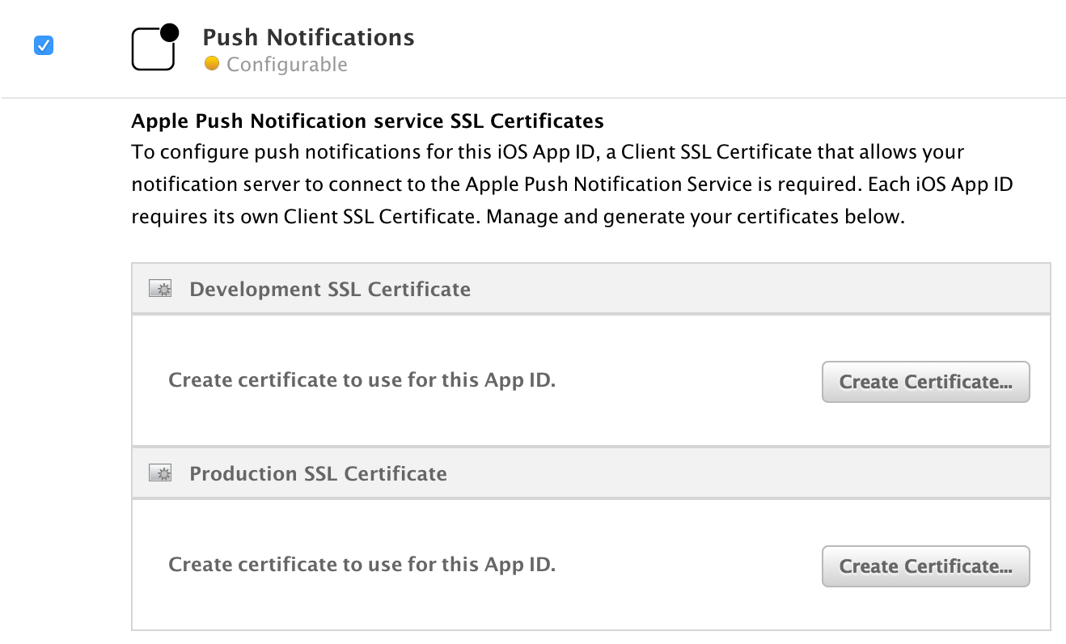Select the Production SSL Certificate header
The width and height of the screenshot is (1066, 644).
point(318,472)
